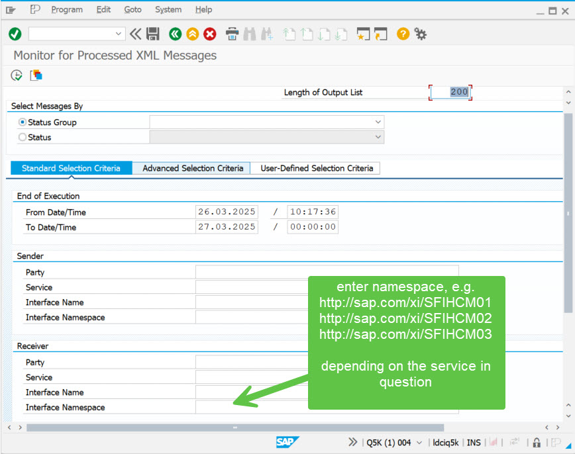
Task: Open the Edit menu
Action: [x=103, y=9]
